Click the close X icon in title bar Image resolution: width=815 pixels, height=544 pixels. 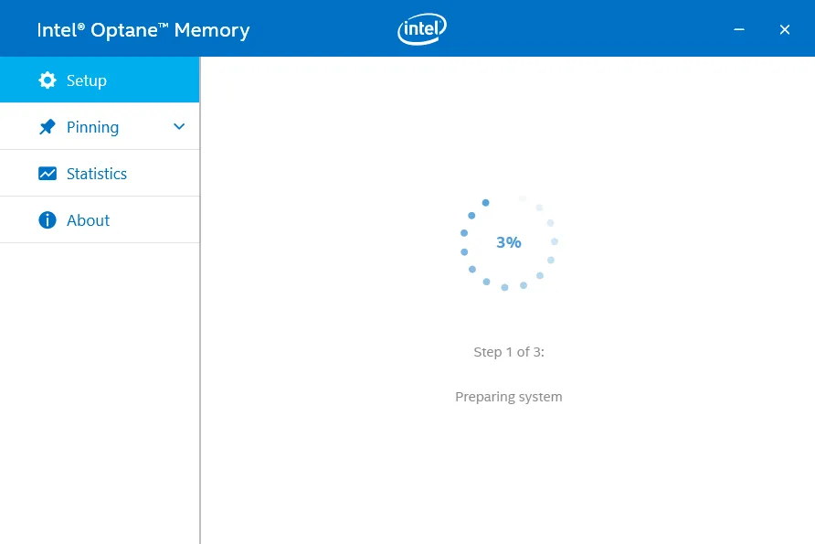[784, 29]
